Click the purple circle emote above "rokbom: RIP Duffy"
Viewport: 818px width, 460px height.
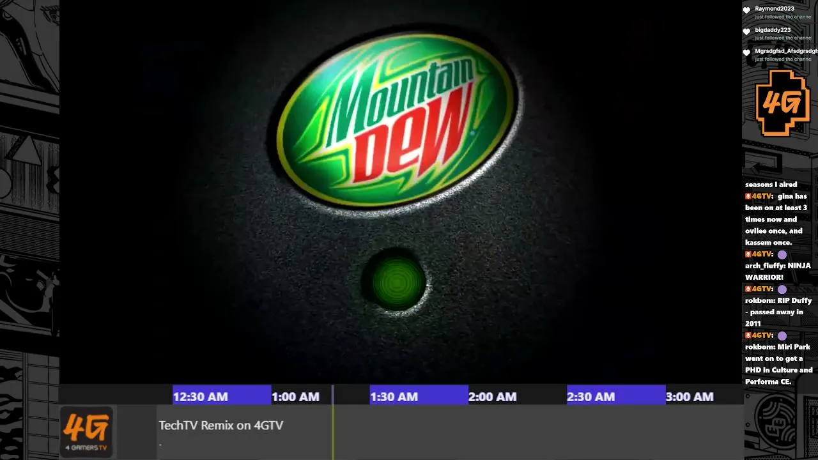coord(782,289)
